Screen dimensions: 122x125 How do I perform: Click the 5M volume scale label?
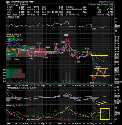[x=4, y=70]
